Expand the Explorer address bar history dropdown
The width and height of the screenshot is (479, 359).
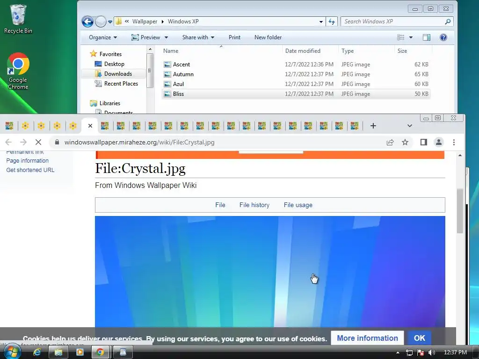321,22
